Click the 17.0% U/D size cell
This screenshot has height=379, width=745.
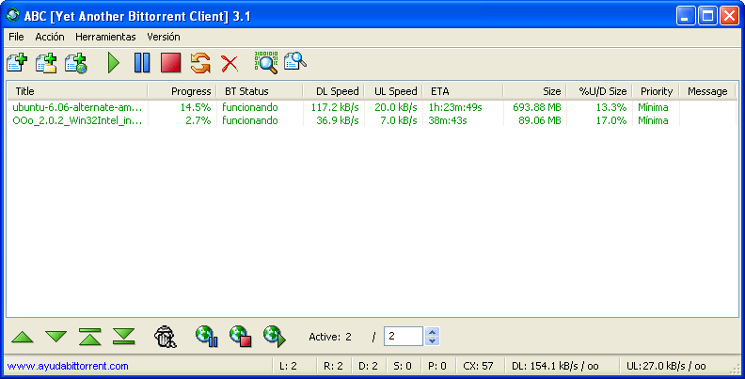tap(611, 120)
